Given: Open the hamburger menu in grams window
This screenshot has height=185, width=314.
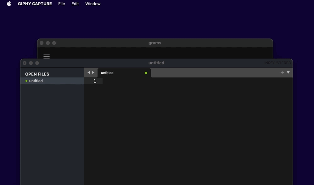Looking at the screenshot, I should click(x=47, y=56).
